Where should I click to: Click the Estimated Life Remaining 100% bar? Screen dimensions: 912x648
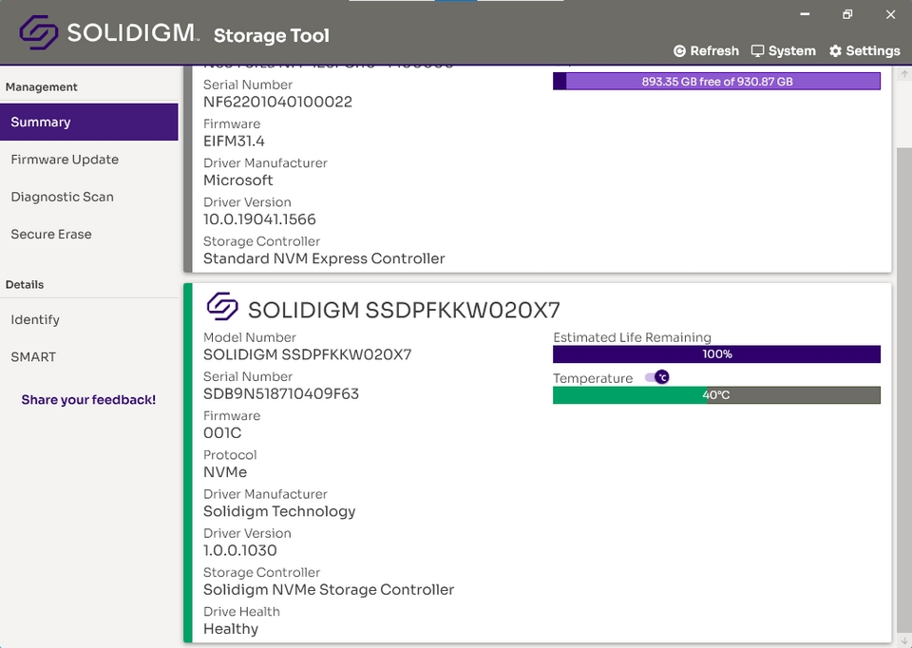point(716,353)
